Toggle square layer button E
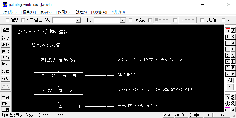Screen dimensions: 236x118 click(x=233, y=68)
